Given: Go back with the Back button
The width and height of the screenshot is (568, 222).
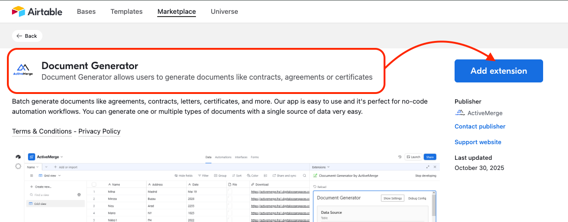Looking at the screenshot, I should (x=27, y=36).
